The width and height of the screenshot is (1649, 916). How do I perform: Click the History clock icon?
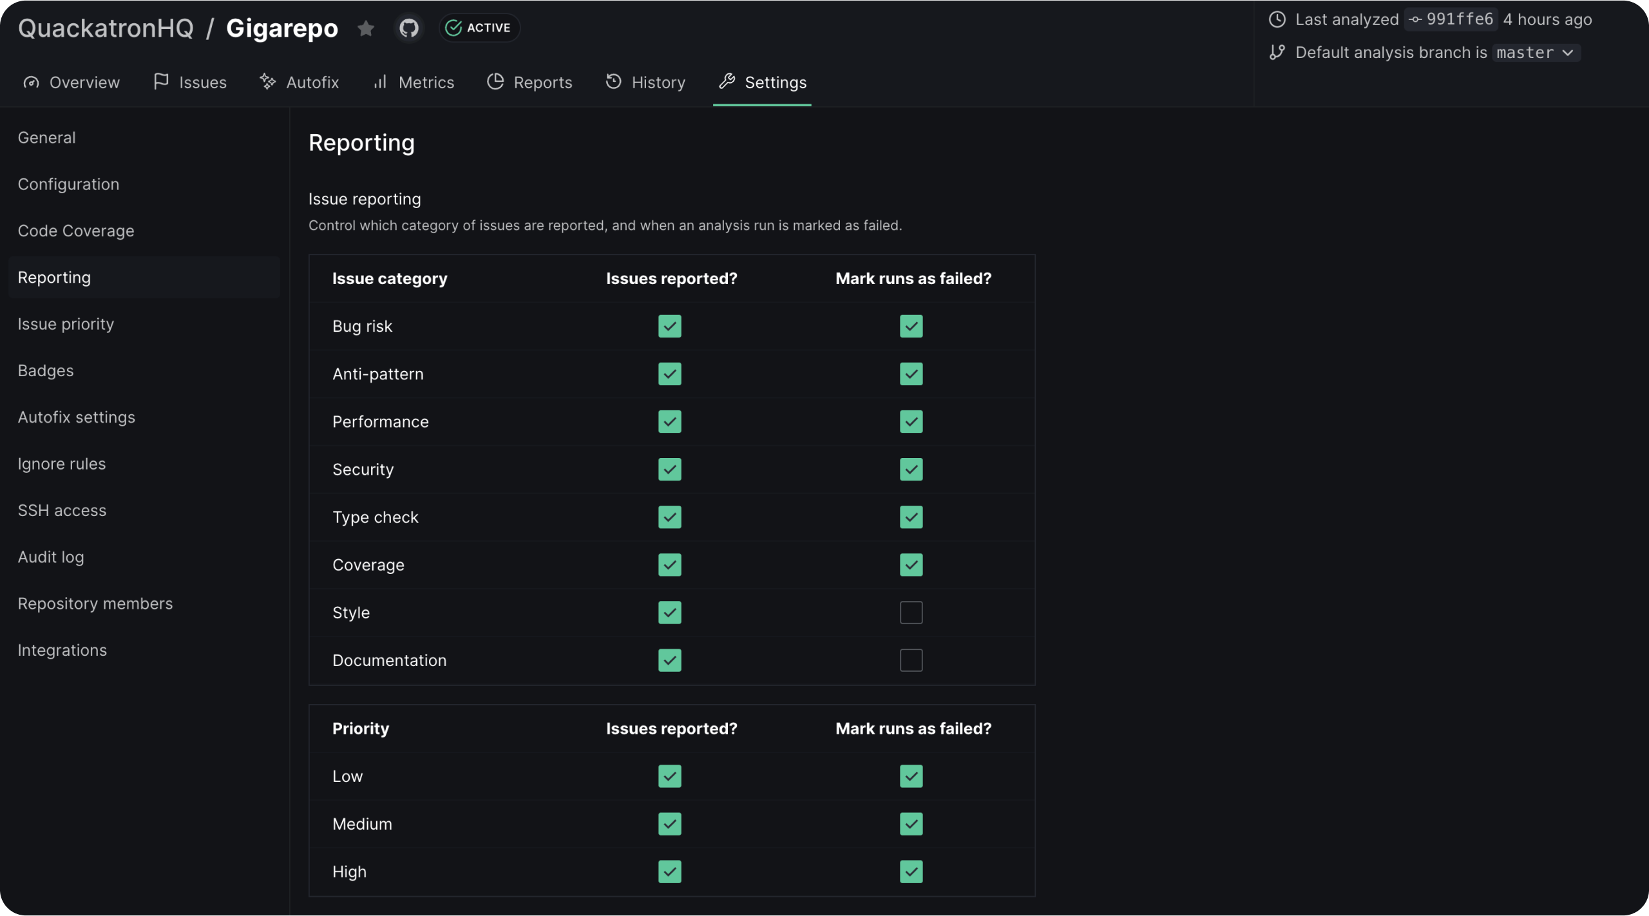(614, 82)
